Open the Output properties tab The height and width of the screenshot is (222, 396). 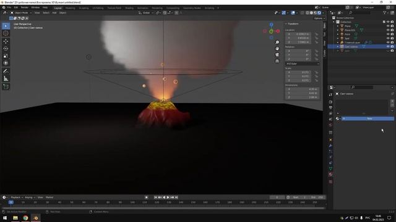tap(330, 108)
